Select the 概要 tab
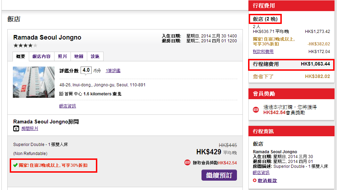This screenshot has height=190, width=337. pyautogui.click(x=20, y=57)
